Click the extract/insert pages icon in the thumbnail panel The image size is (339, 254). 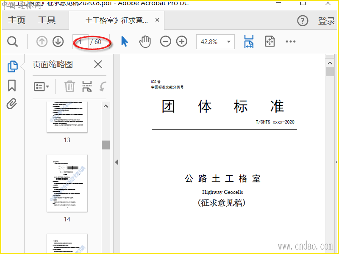(x=87, y=86)
